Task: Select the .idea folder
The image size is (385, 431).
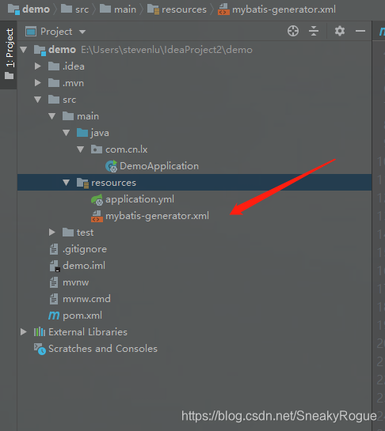Action: point(73,66)
